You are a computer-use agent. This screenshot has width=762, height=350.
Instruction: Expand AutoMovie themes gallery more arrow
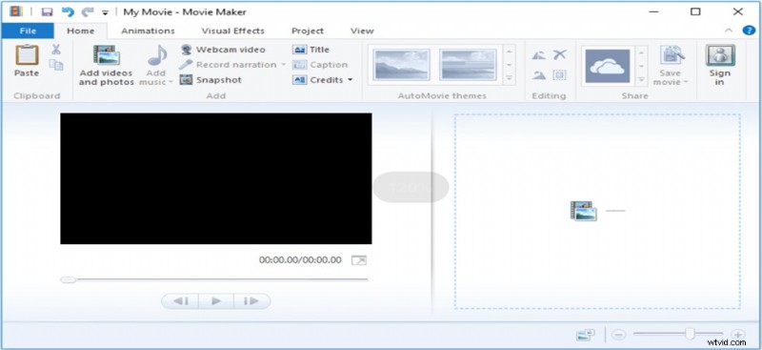click(x=510, y=78)
